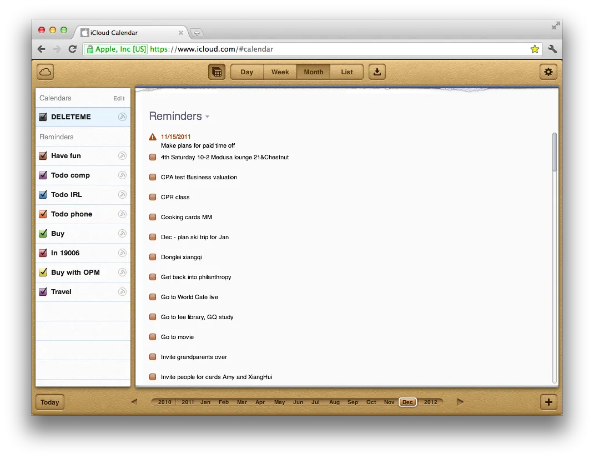Click the reminders list scrollbar thumb

point(554,152)
